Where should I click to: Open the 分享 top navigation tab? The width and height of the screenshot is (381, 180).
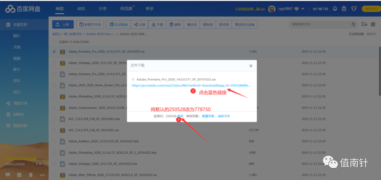(x=103, y=8)
